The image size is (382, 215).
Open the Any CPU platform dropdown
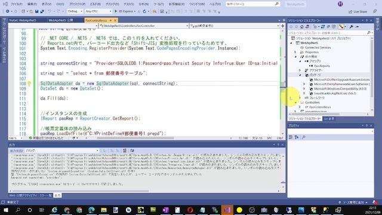click(x=98, y=11)
